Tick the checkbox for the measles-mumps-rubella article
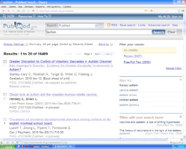The height and width of the screenshot is (149, 186). 5,95
